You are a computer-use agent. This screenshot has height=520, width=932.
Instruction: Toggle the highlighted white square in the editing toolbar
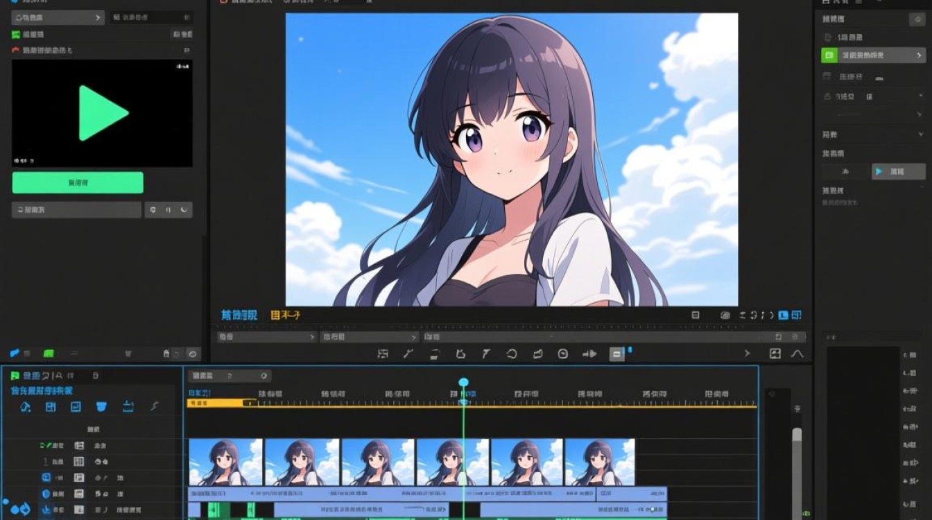(x=616, y=354)
